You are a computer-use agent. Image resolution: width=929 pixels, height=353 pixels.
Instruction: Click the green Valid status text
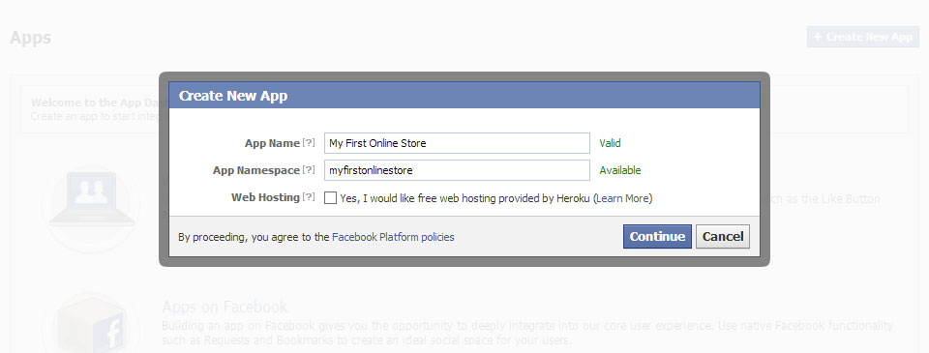[611, 143]
